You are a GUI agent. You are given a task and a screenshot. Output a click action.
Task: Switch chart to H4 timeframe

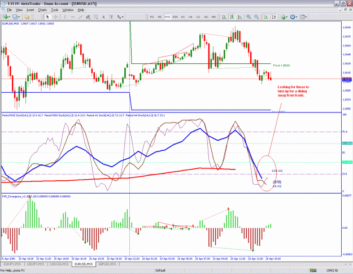tap(190, 17)
